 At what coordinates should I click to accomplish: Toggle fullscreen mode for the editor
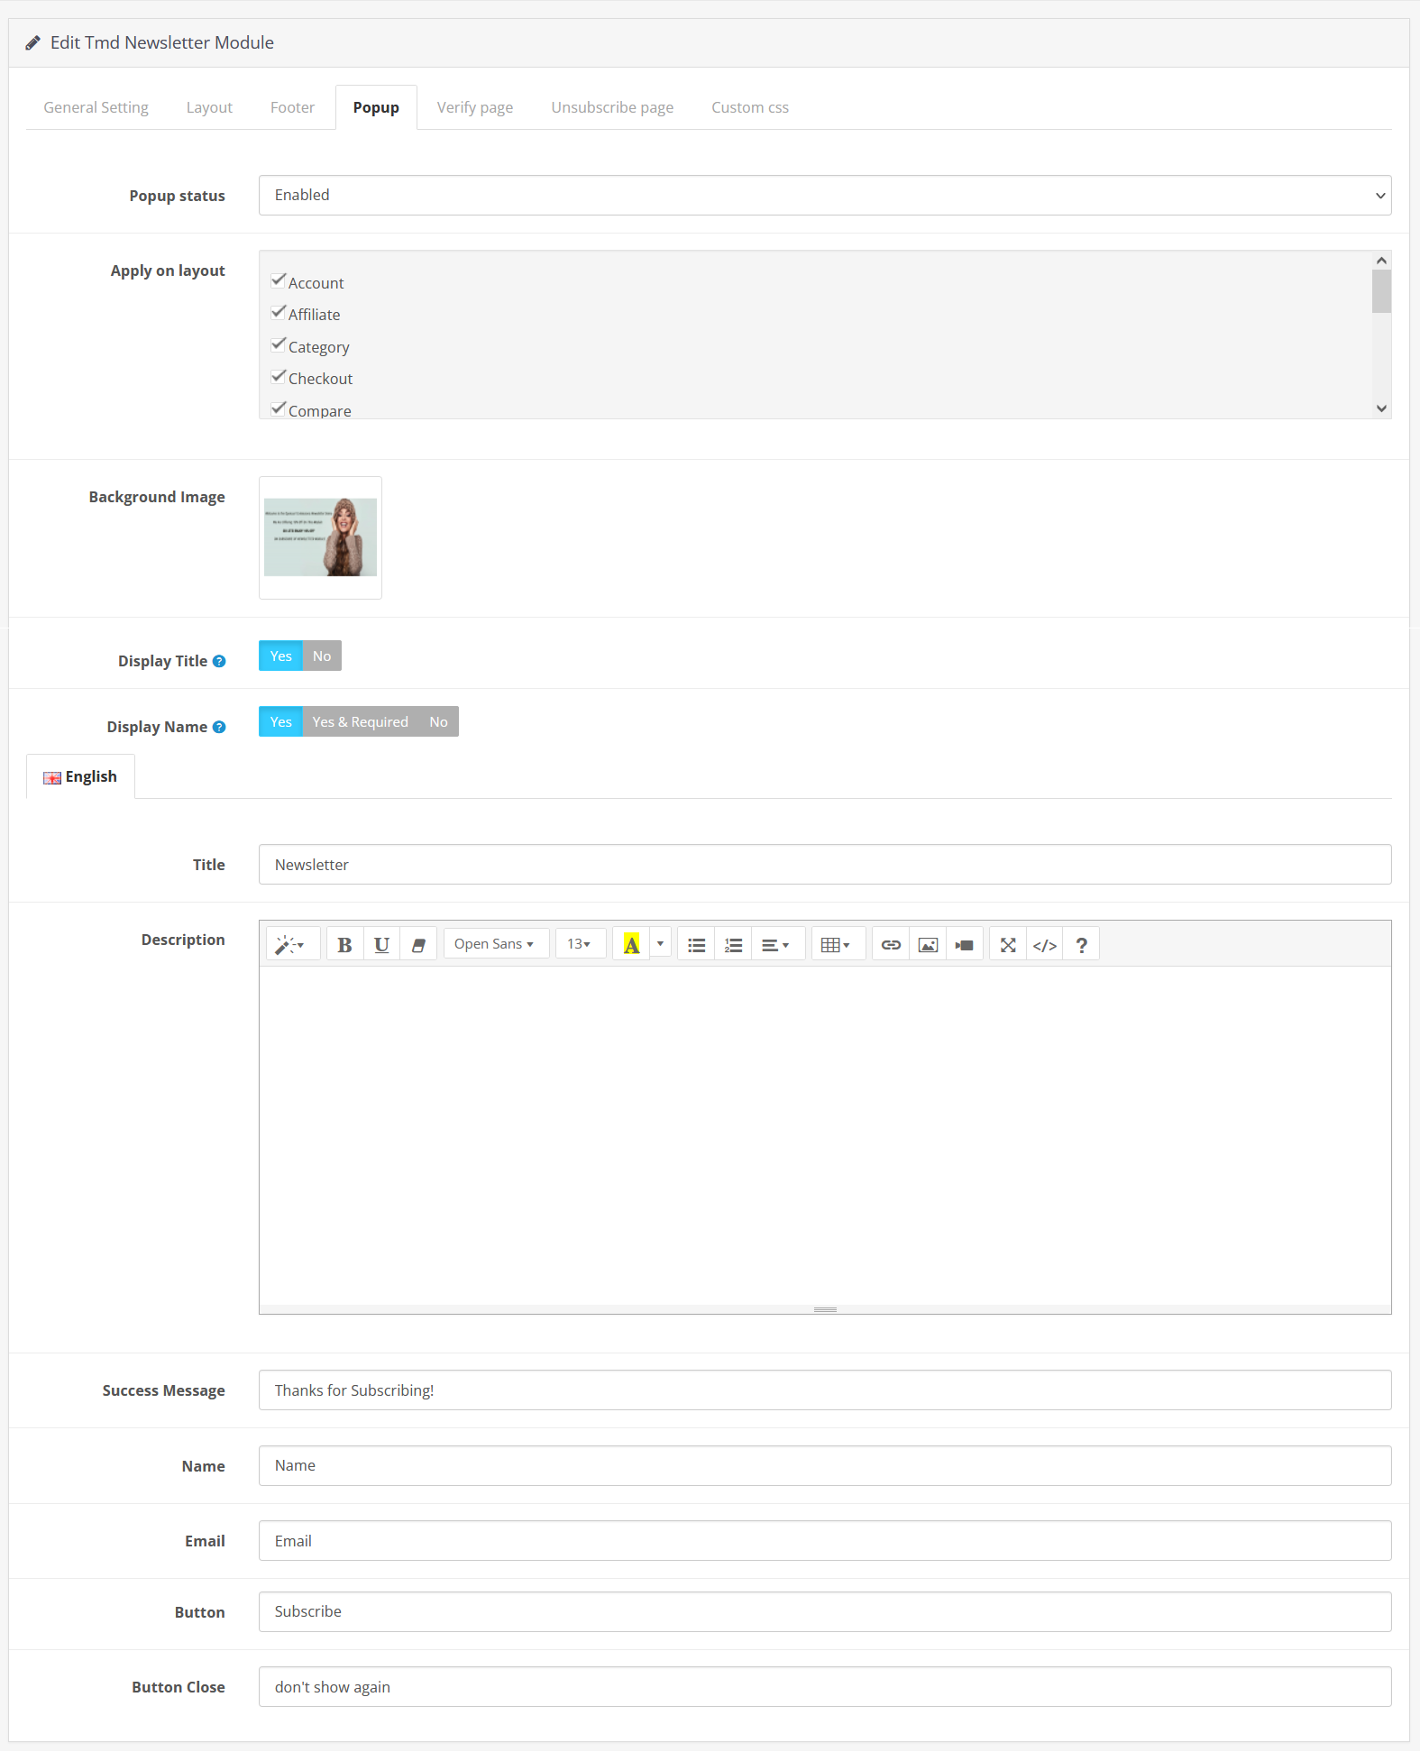point(1008,944)
